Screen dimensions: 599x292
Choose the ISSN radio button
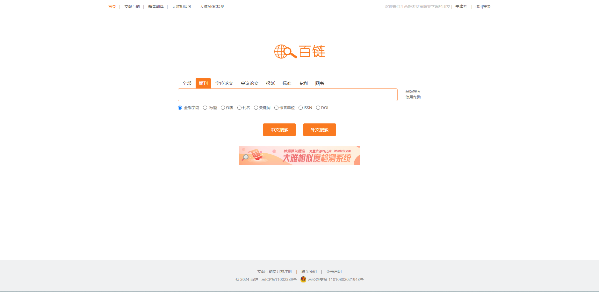pos(300,108)
